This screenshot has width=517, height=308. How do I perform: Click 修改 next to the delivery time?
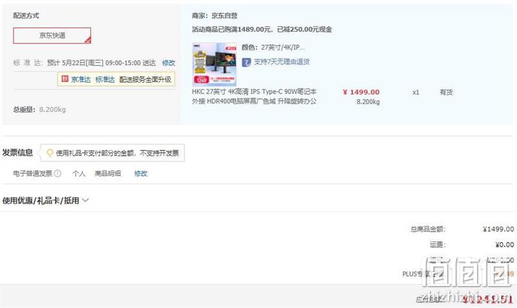click(169, 63)
